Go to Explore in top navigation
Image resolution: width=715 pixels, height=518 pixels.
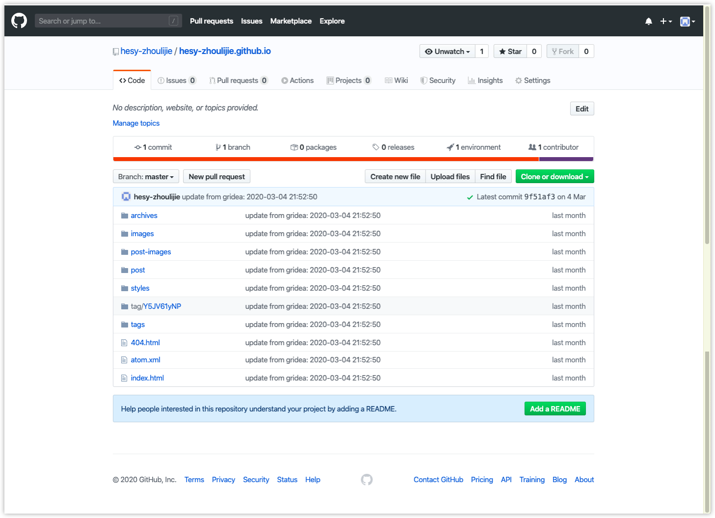click(332, 21)
